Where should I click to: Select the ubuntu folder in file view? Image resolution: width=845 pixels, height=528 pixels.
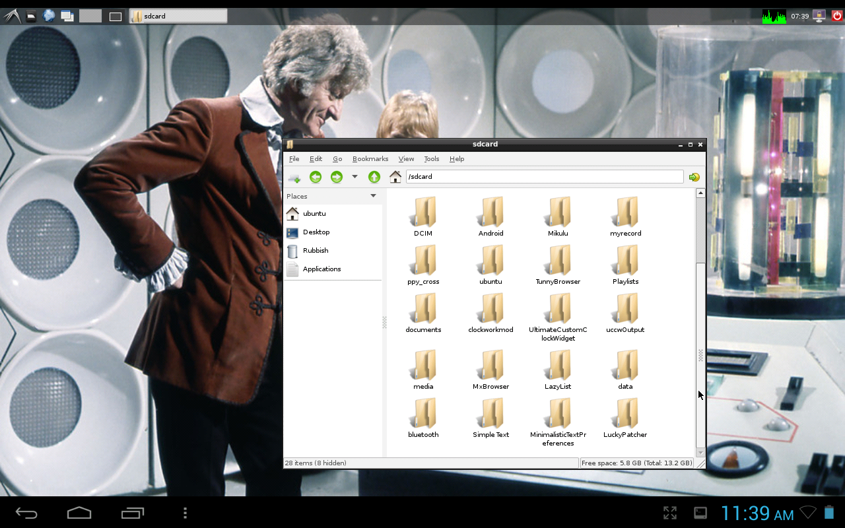tap(490, 265)
